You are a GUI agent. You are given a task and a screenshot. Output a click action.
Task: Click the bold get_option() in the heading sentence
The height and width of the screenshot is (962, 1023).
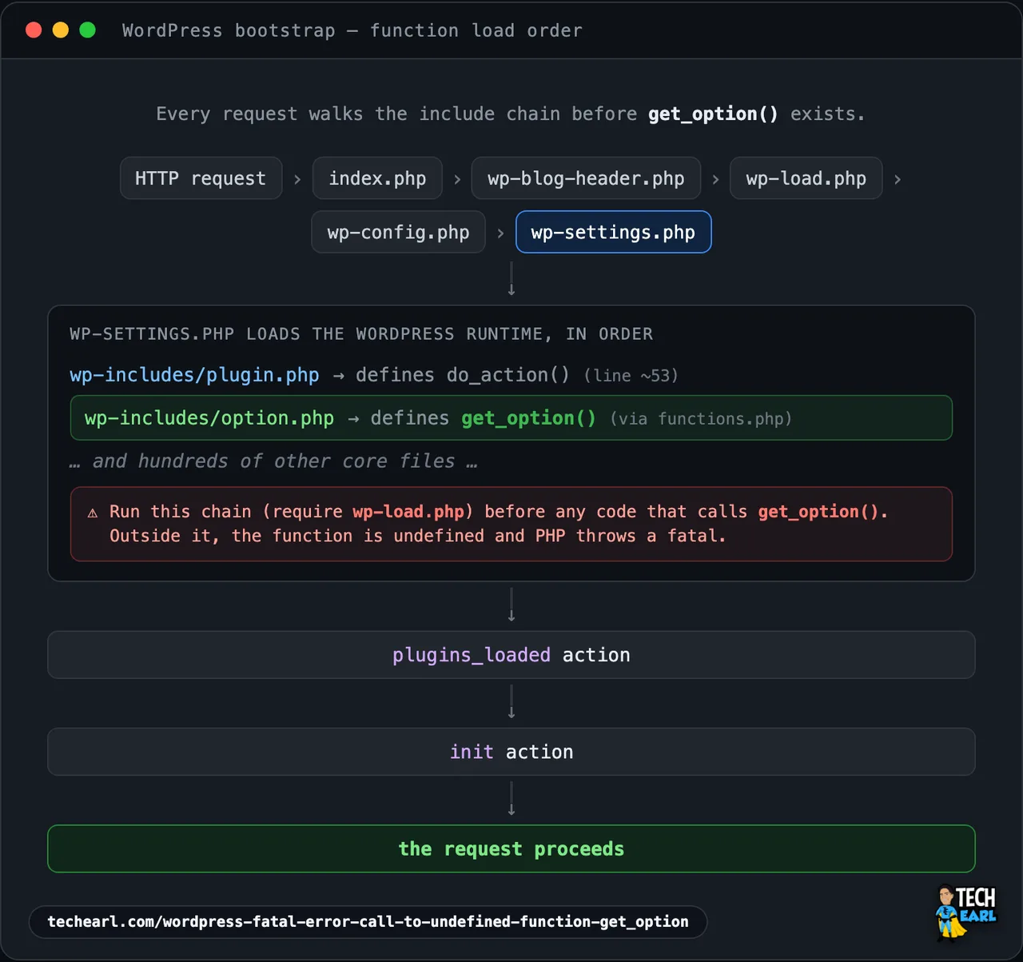[713, 114]
